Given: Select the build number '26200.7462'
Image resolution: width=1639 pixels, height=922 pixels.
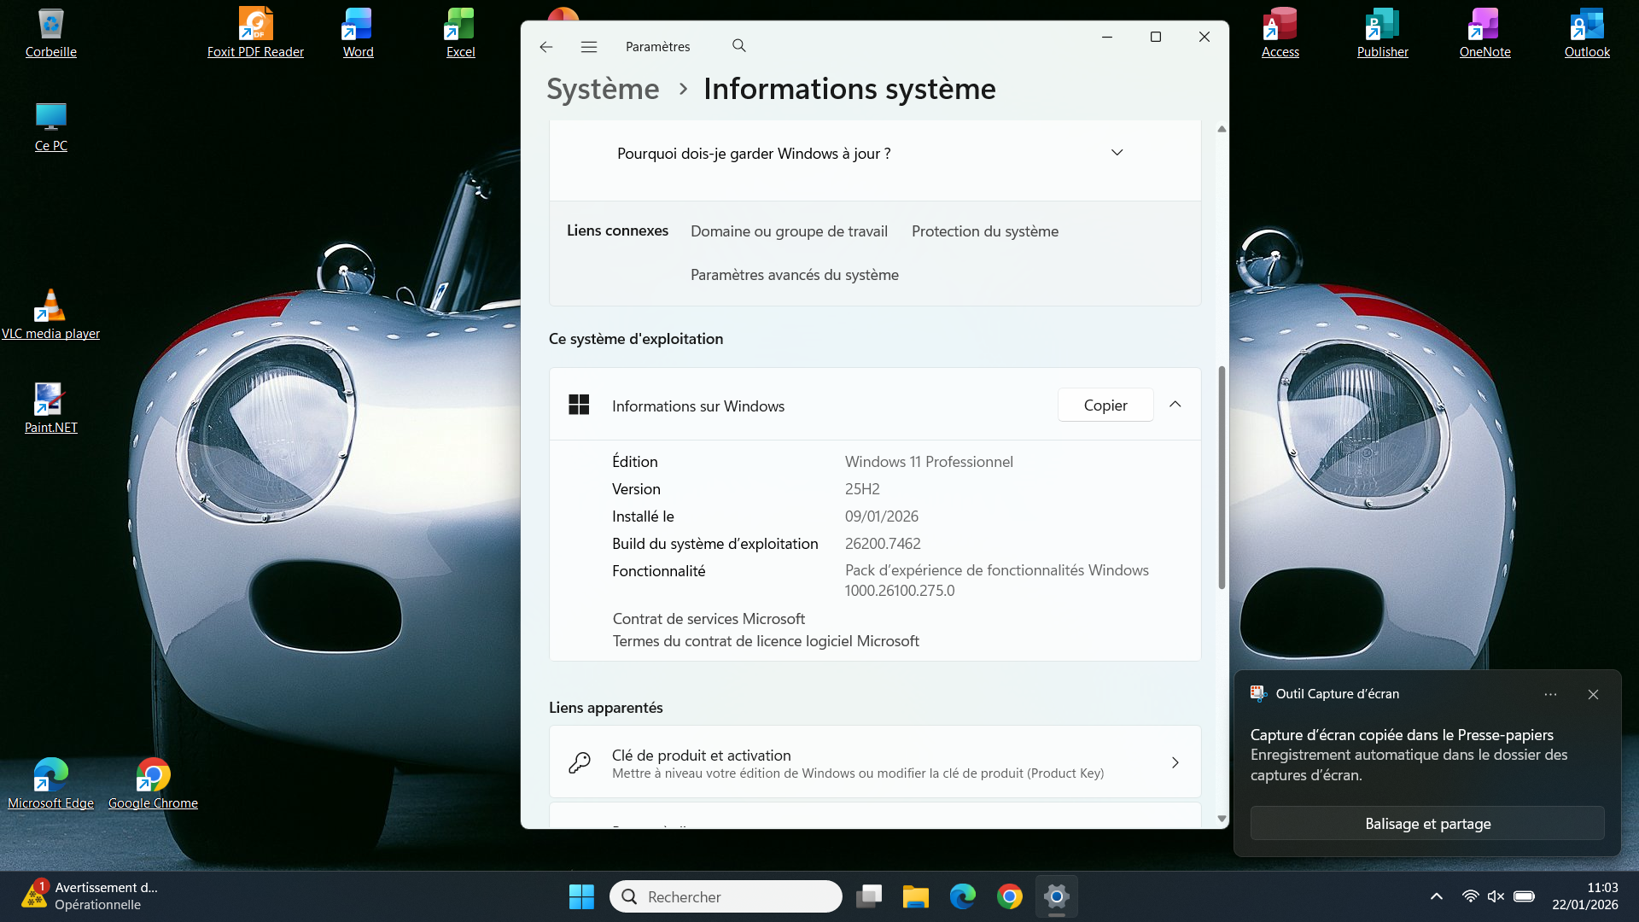Looking at the screenshot, I should tap(883, 544).
